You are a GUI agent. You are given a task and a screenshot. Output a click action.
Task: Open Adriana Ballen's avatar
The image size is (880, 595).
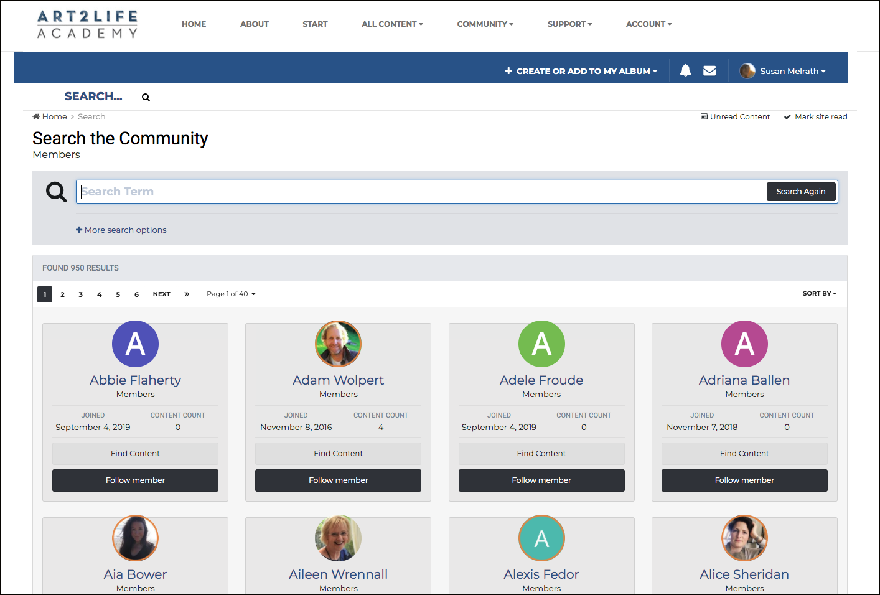(744, 344)
